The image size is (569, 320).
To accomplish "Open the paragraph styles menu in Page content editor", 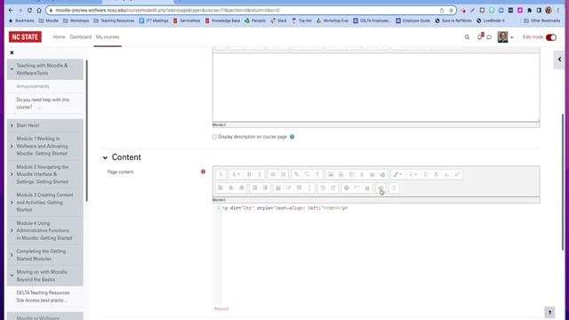I will [x=236, y=174].
